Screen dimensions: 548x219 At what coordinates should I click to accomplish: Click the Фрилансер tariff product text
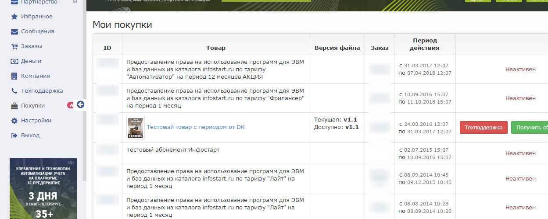click(x=215, y=98)
